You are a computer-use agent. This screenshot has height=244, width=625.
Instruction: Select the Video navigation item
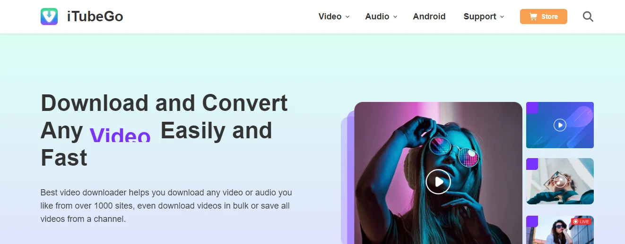coord(330,17)
